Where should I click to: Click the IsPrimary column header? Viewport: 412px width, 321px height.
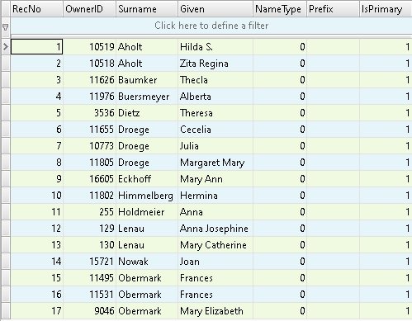pos(386,9)
